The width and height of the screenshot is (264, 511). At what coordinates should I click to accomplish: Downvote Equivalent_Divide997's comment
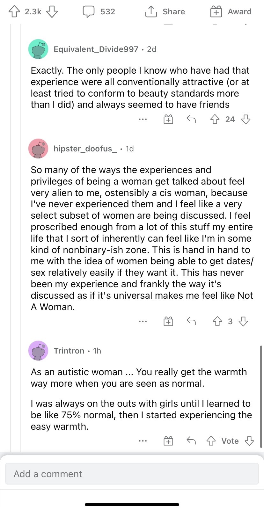246,119
